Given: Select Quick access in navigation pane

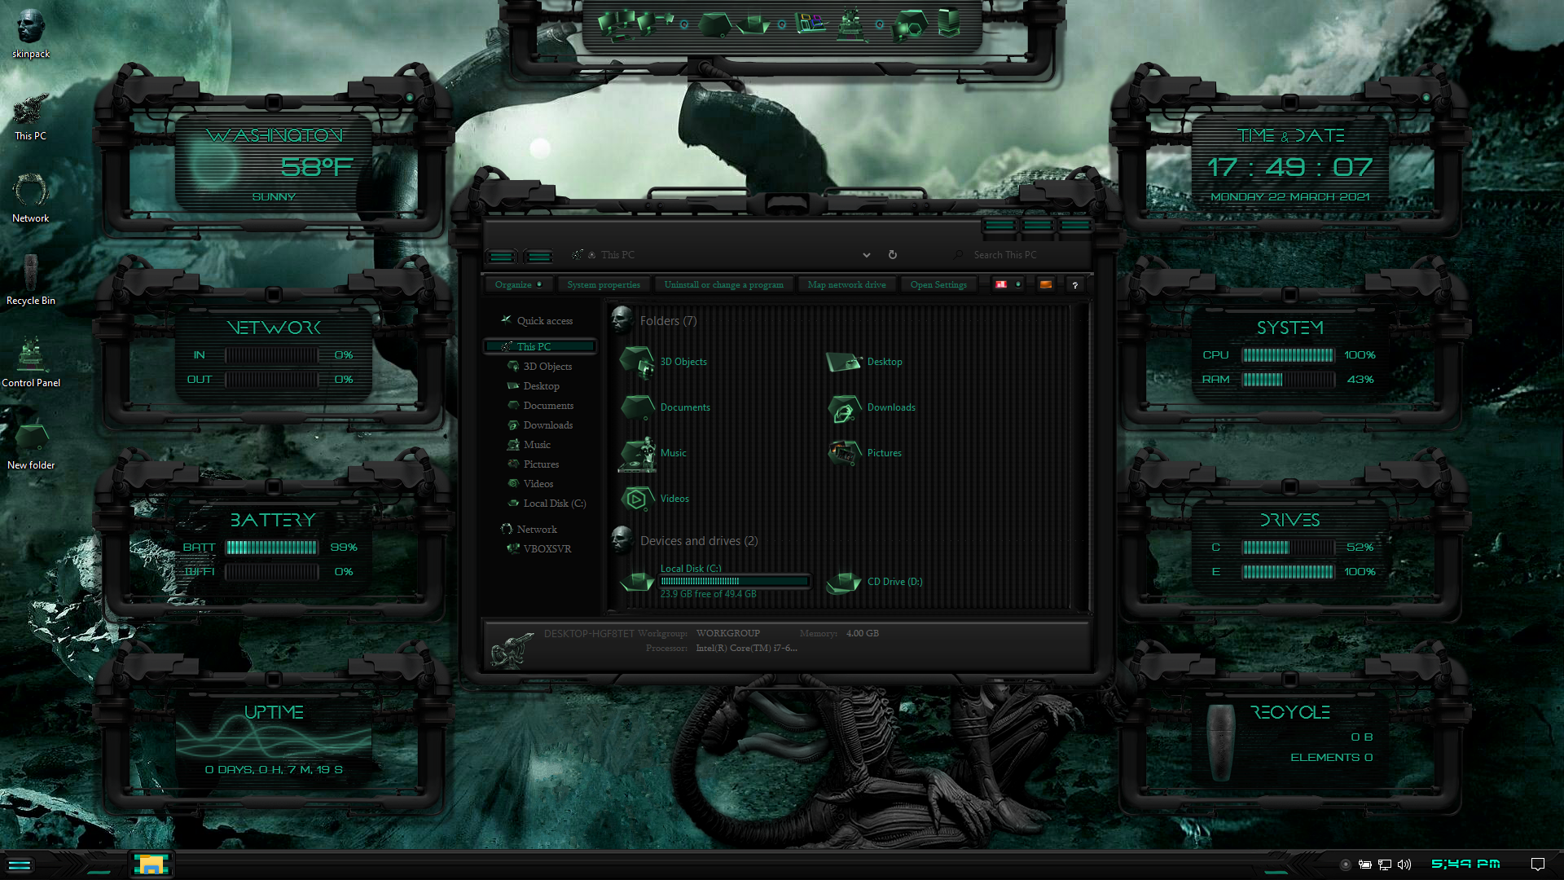Looking at the screenshot, I should tap(544, 321).
